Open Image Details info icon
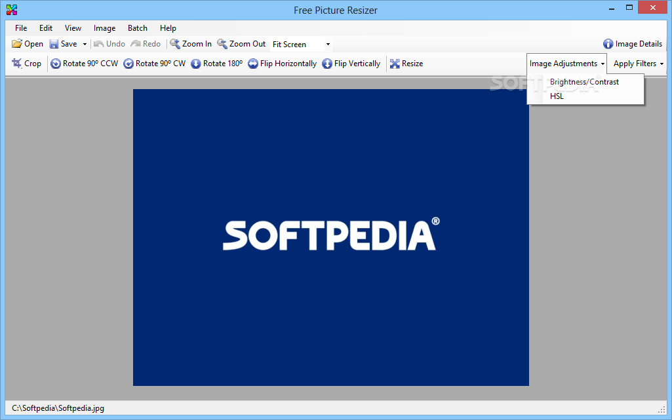 [x=608, y=44]
